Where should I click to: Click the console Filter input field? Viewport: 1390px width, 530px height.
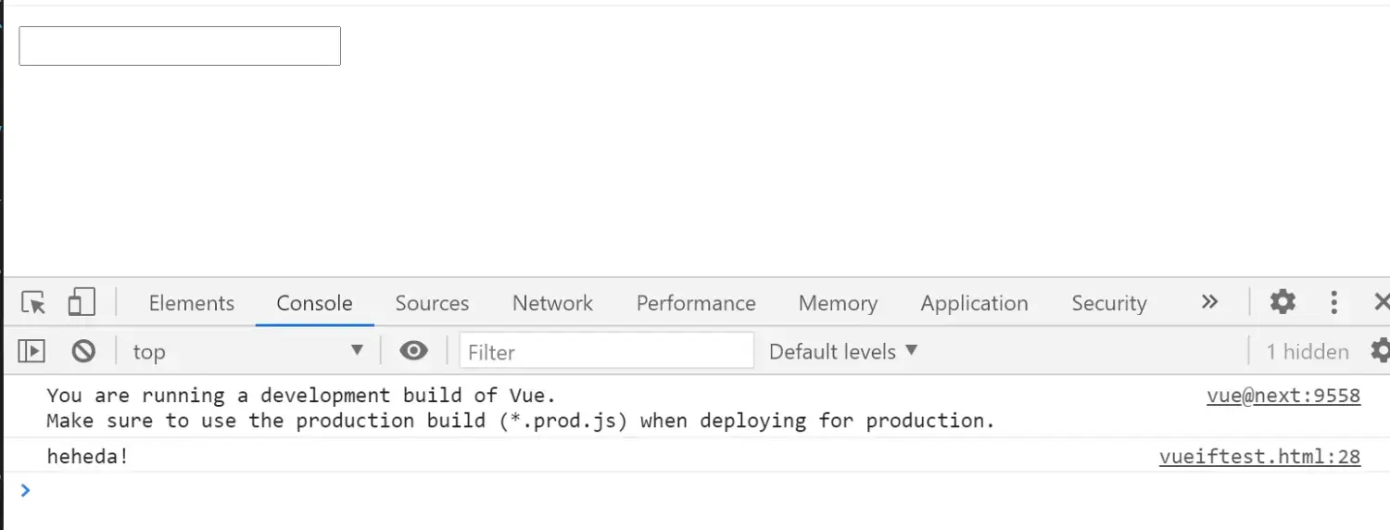click(x=607, y=352)
